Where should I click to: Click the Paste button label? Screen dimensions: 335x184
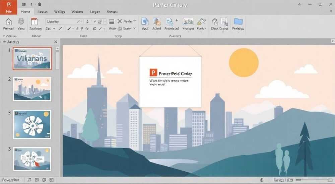point(128,21)
